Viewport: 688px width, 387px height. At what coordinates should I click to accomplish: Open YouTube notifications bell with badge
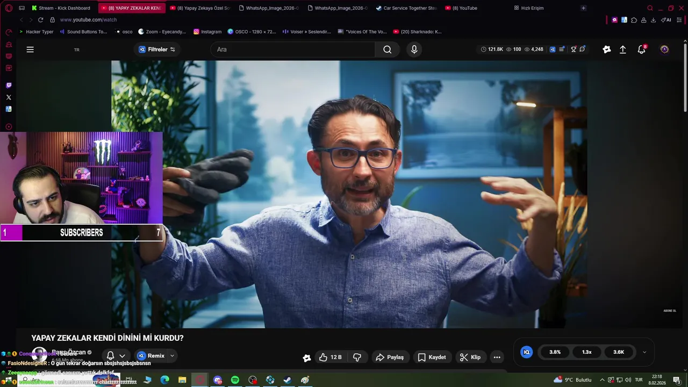tap(641, 49)
